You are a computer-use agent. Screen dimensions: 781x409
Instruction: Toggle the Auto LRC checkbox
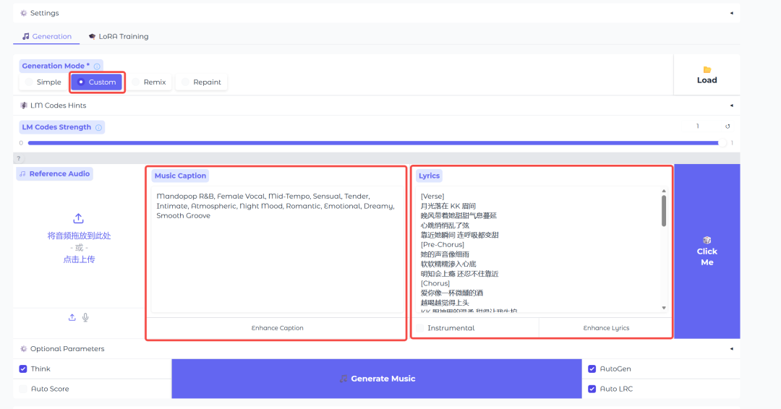[592, 389]
